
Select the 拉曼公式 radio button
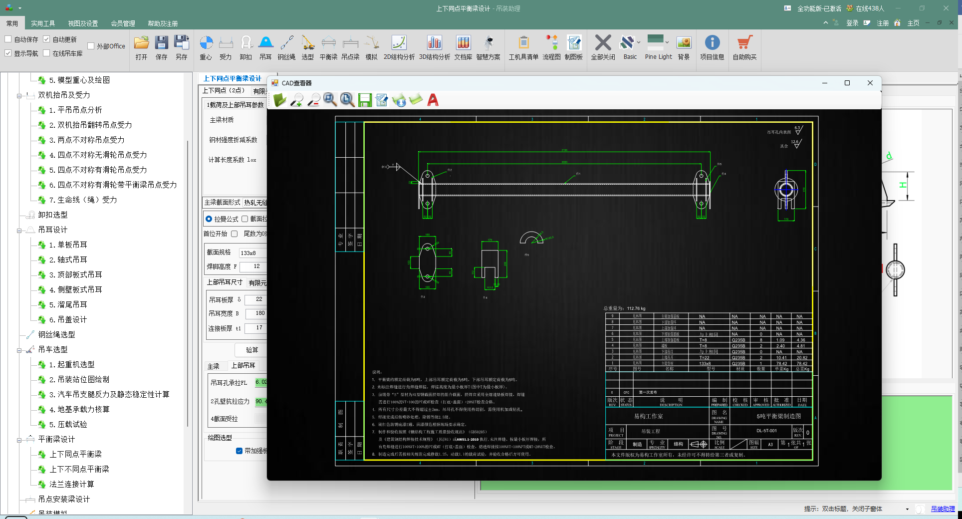(x=209, y=219)
